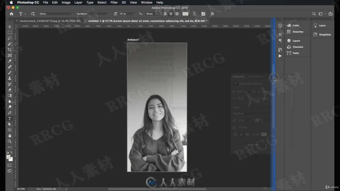Open the Filter menu

tap(114, 2)
